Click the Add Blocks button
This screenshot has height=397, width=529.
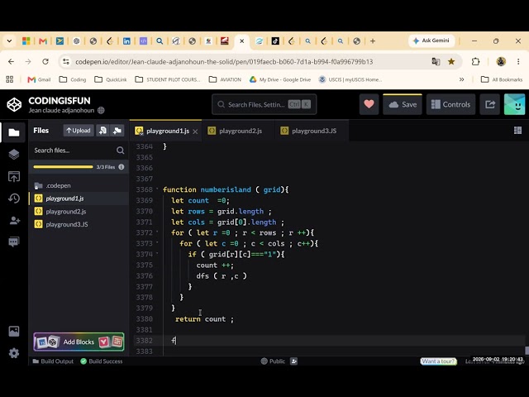pos(79,342)
